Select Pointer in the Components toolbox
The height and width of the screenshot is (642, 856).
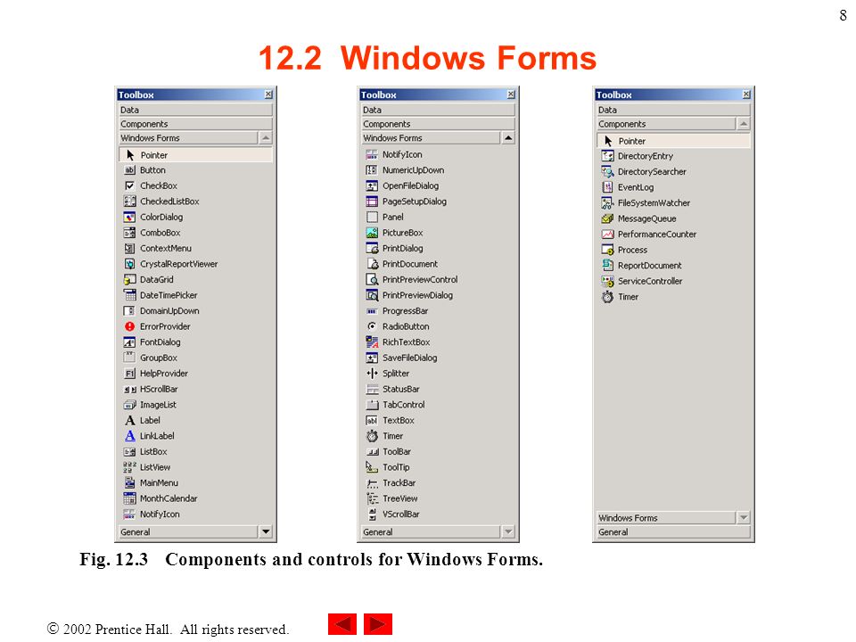[673, 141]
